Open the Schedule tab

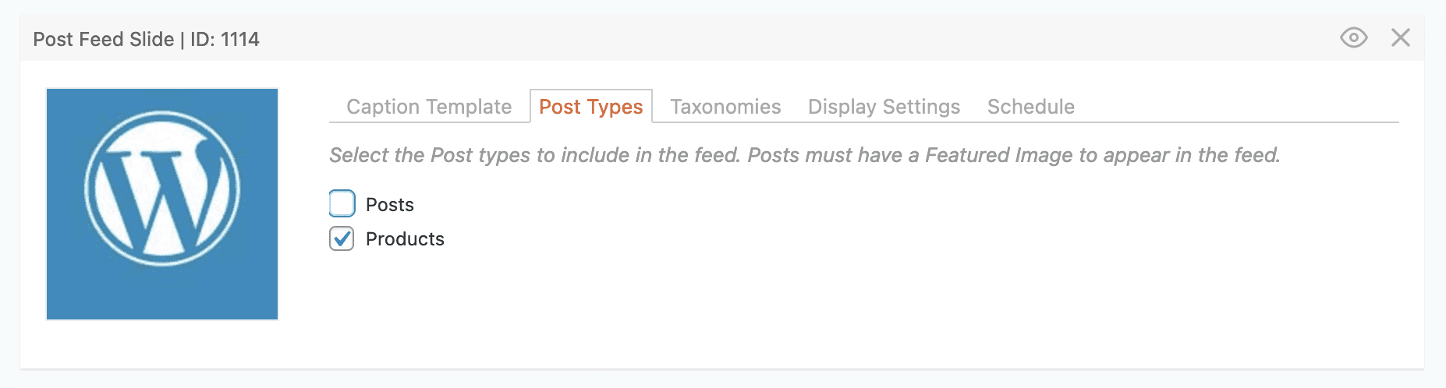coord(1030,107)
